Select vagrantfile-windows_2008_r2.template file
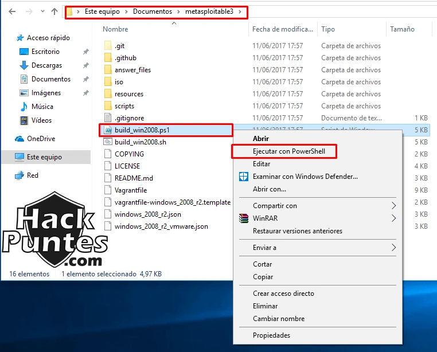437x352 pixels. (x=173, y=202)
